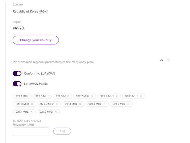The width and height of the screenshot is (190, 143).
Task: Select the 922.3 MHz frequency chip
Action: [42, 96]
